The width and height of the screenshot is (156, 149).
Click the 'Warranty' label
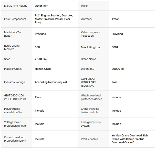click(x=86, y=19)
